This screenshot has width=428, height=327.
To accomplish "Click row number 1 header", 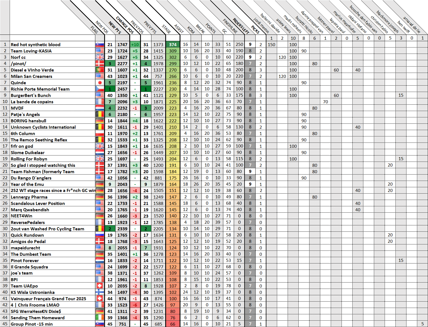I will click(5, 44).
